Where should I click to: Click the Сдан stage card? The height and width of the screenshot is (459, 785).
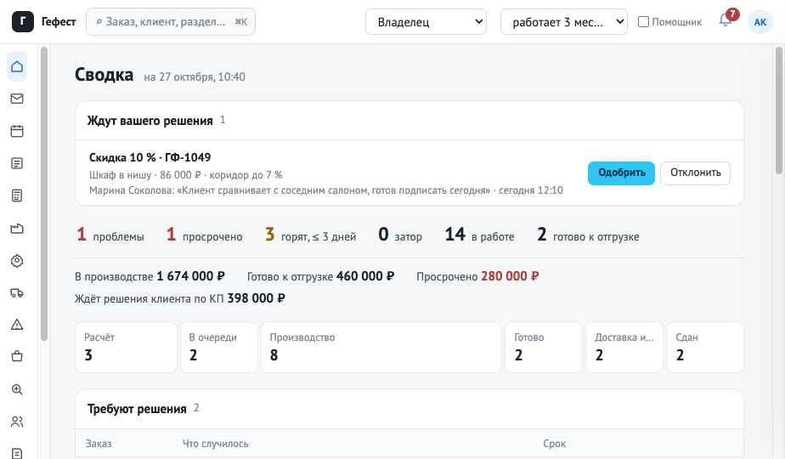point(705,348)
